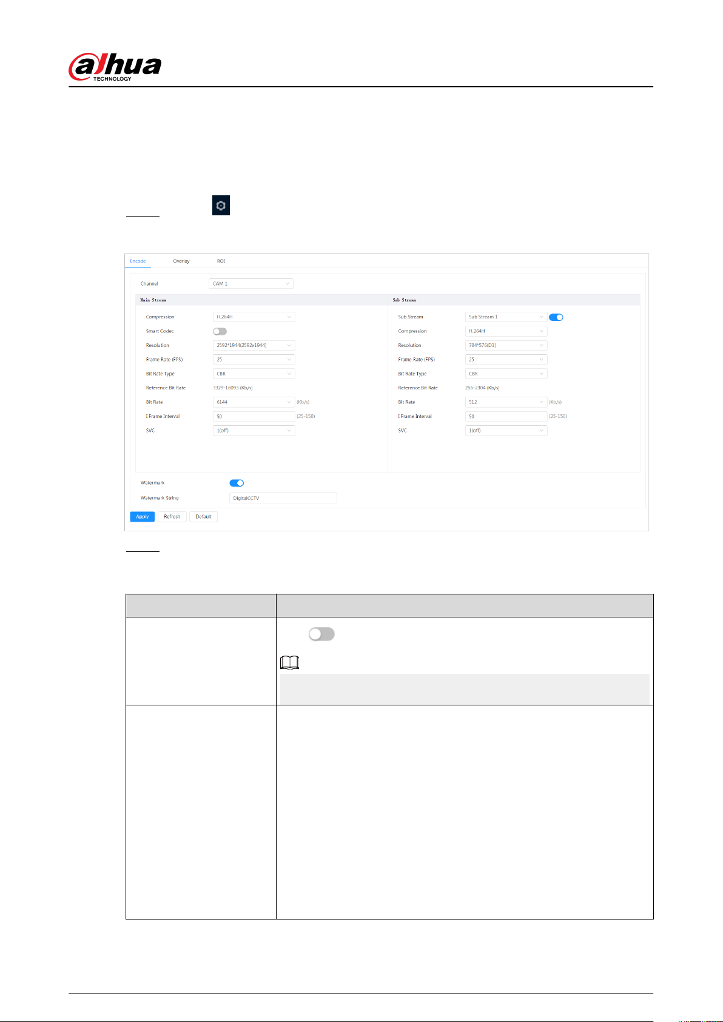
Task: Open Main Stream SVC dropdown
Action: click(x=254, y=431)
